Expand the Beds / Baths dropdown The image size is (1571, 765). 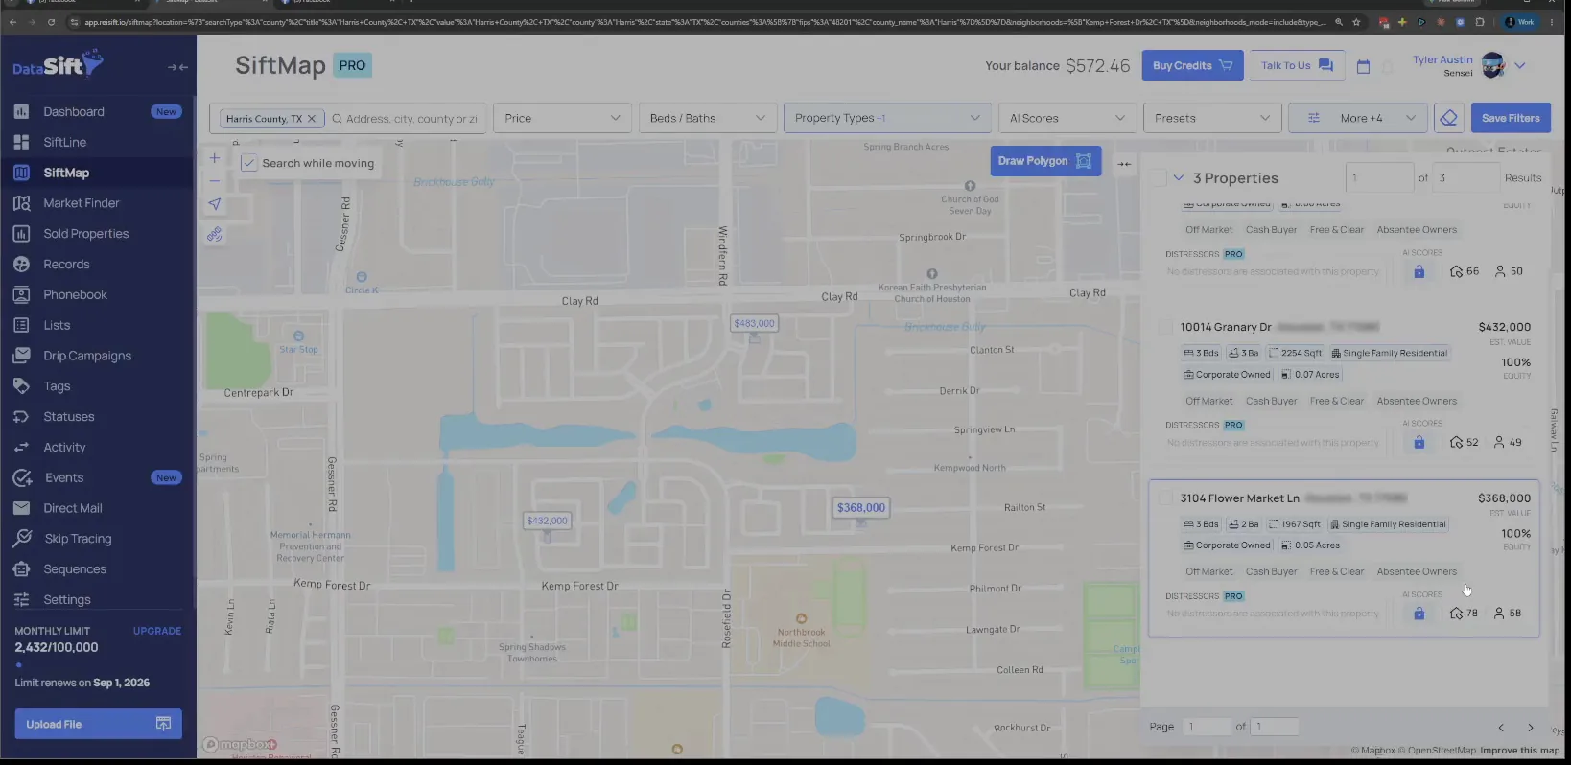click(x=708, y=118)
